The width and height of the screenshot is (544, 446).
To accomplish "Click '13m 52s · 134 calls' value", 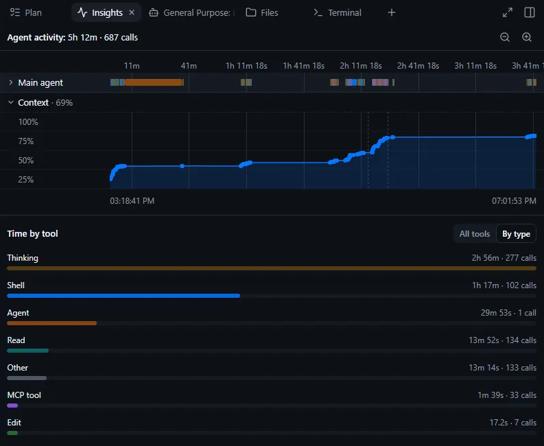I will [502, 340].
